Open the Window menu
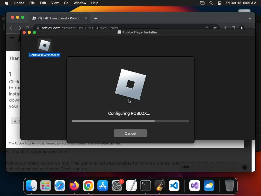Screen dimensions: 261x196 click(x=80, y=3)
